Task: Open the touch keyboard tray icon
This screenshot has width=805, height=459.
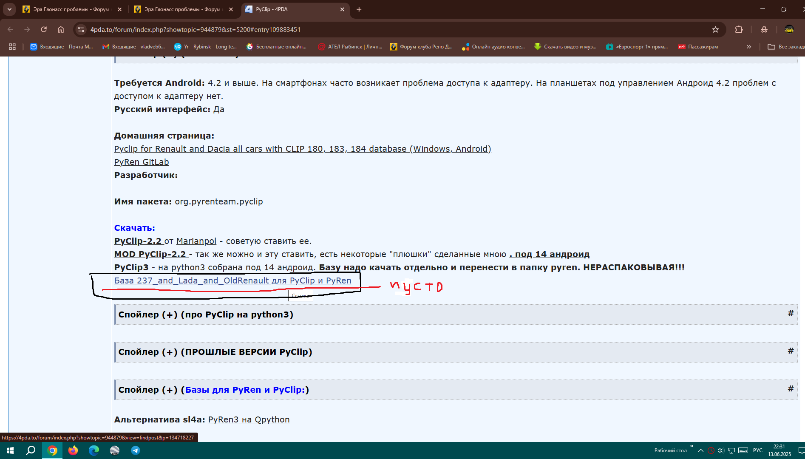Action: [743, 450]
